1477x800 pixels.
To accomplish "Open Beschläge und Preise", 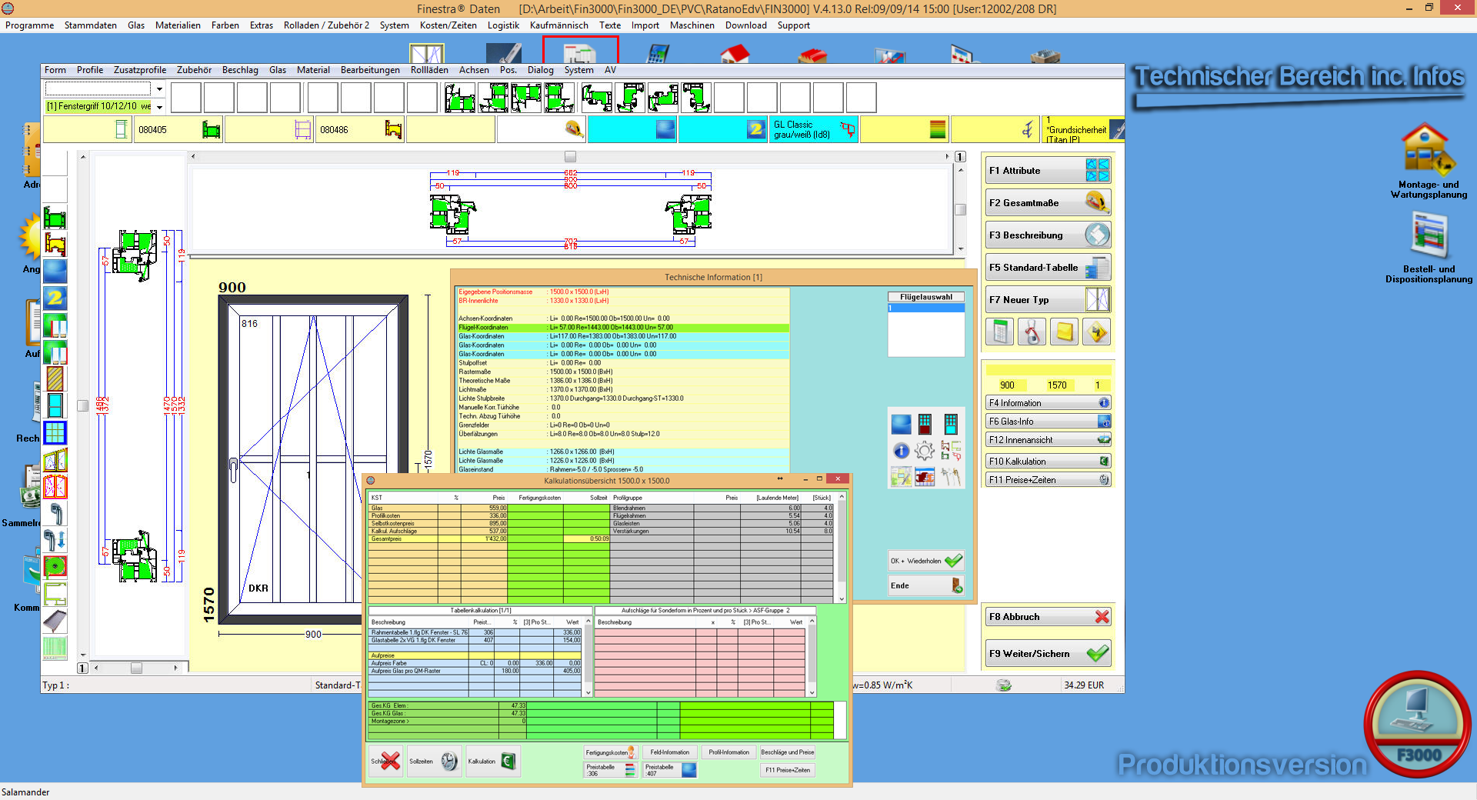I will [x=787, y=752].
